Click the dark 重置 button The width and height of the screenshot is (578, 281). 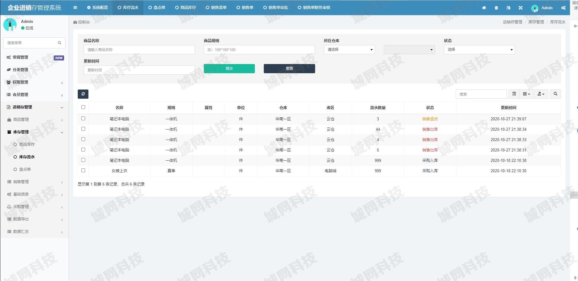click(289, 68)
